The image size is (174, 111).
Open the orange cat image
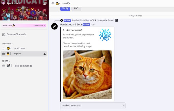tap(87, 75)
